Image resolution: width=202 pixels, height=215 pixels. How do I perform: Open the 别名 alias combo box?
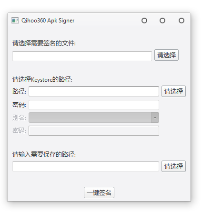coord(94,118)
